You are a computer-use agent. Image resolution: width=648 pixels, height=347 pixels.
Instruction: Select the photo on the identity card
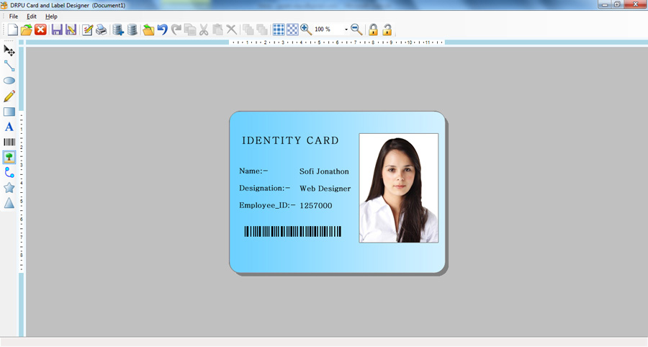pyautogui.click(x=399, y=188)
